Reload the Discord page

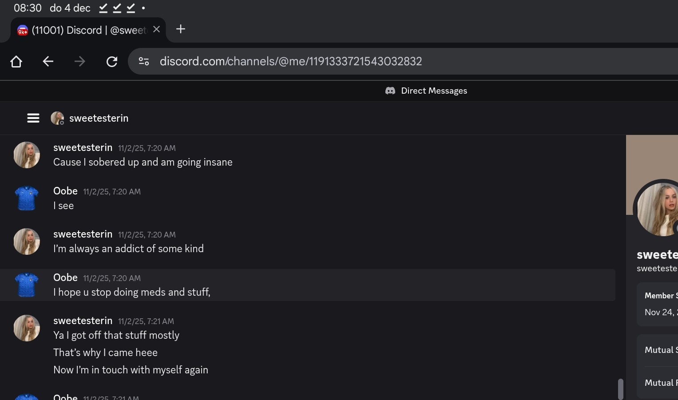coord(112,61)
